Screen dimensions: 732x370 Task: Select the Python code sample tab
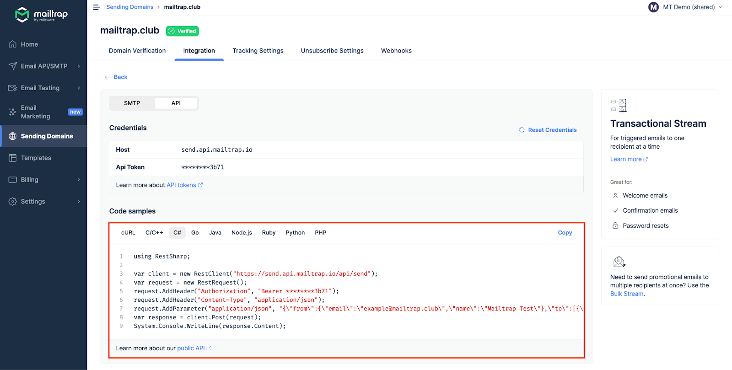295,233
